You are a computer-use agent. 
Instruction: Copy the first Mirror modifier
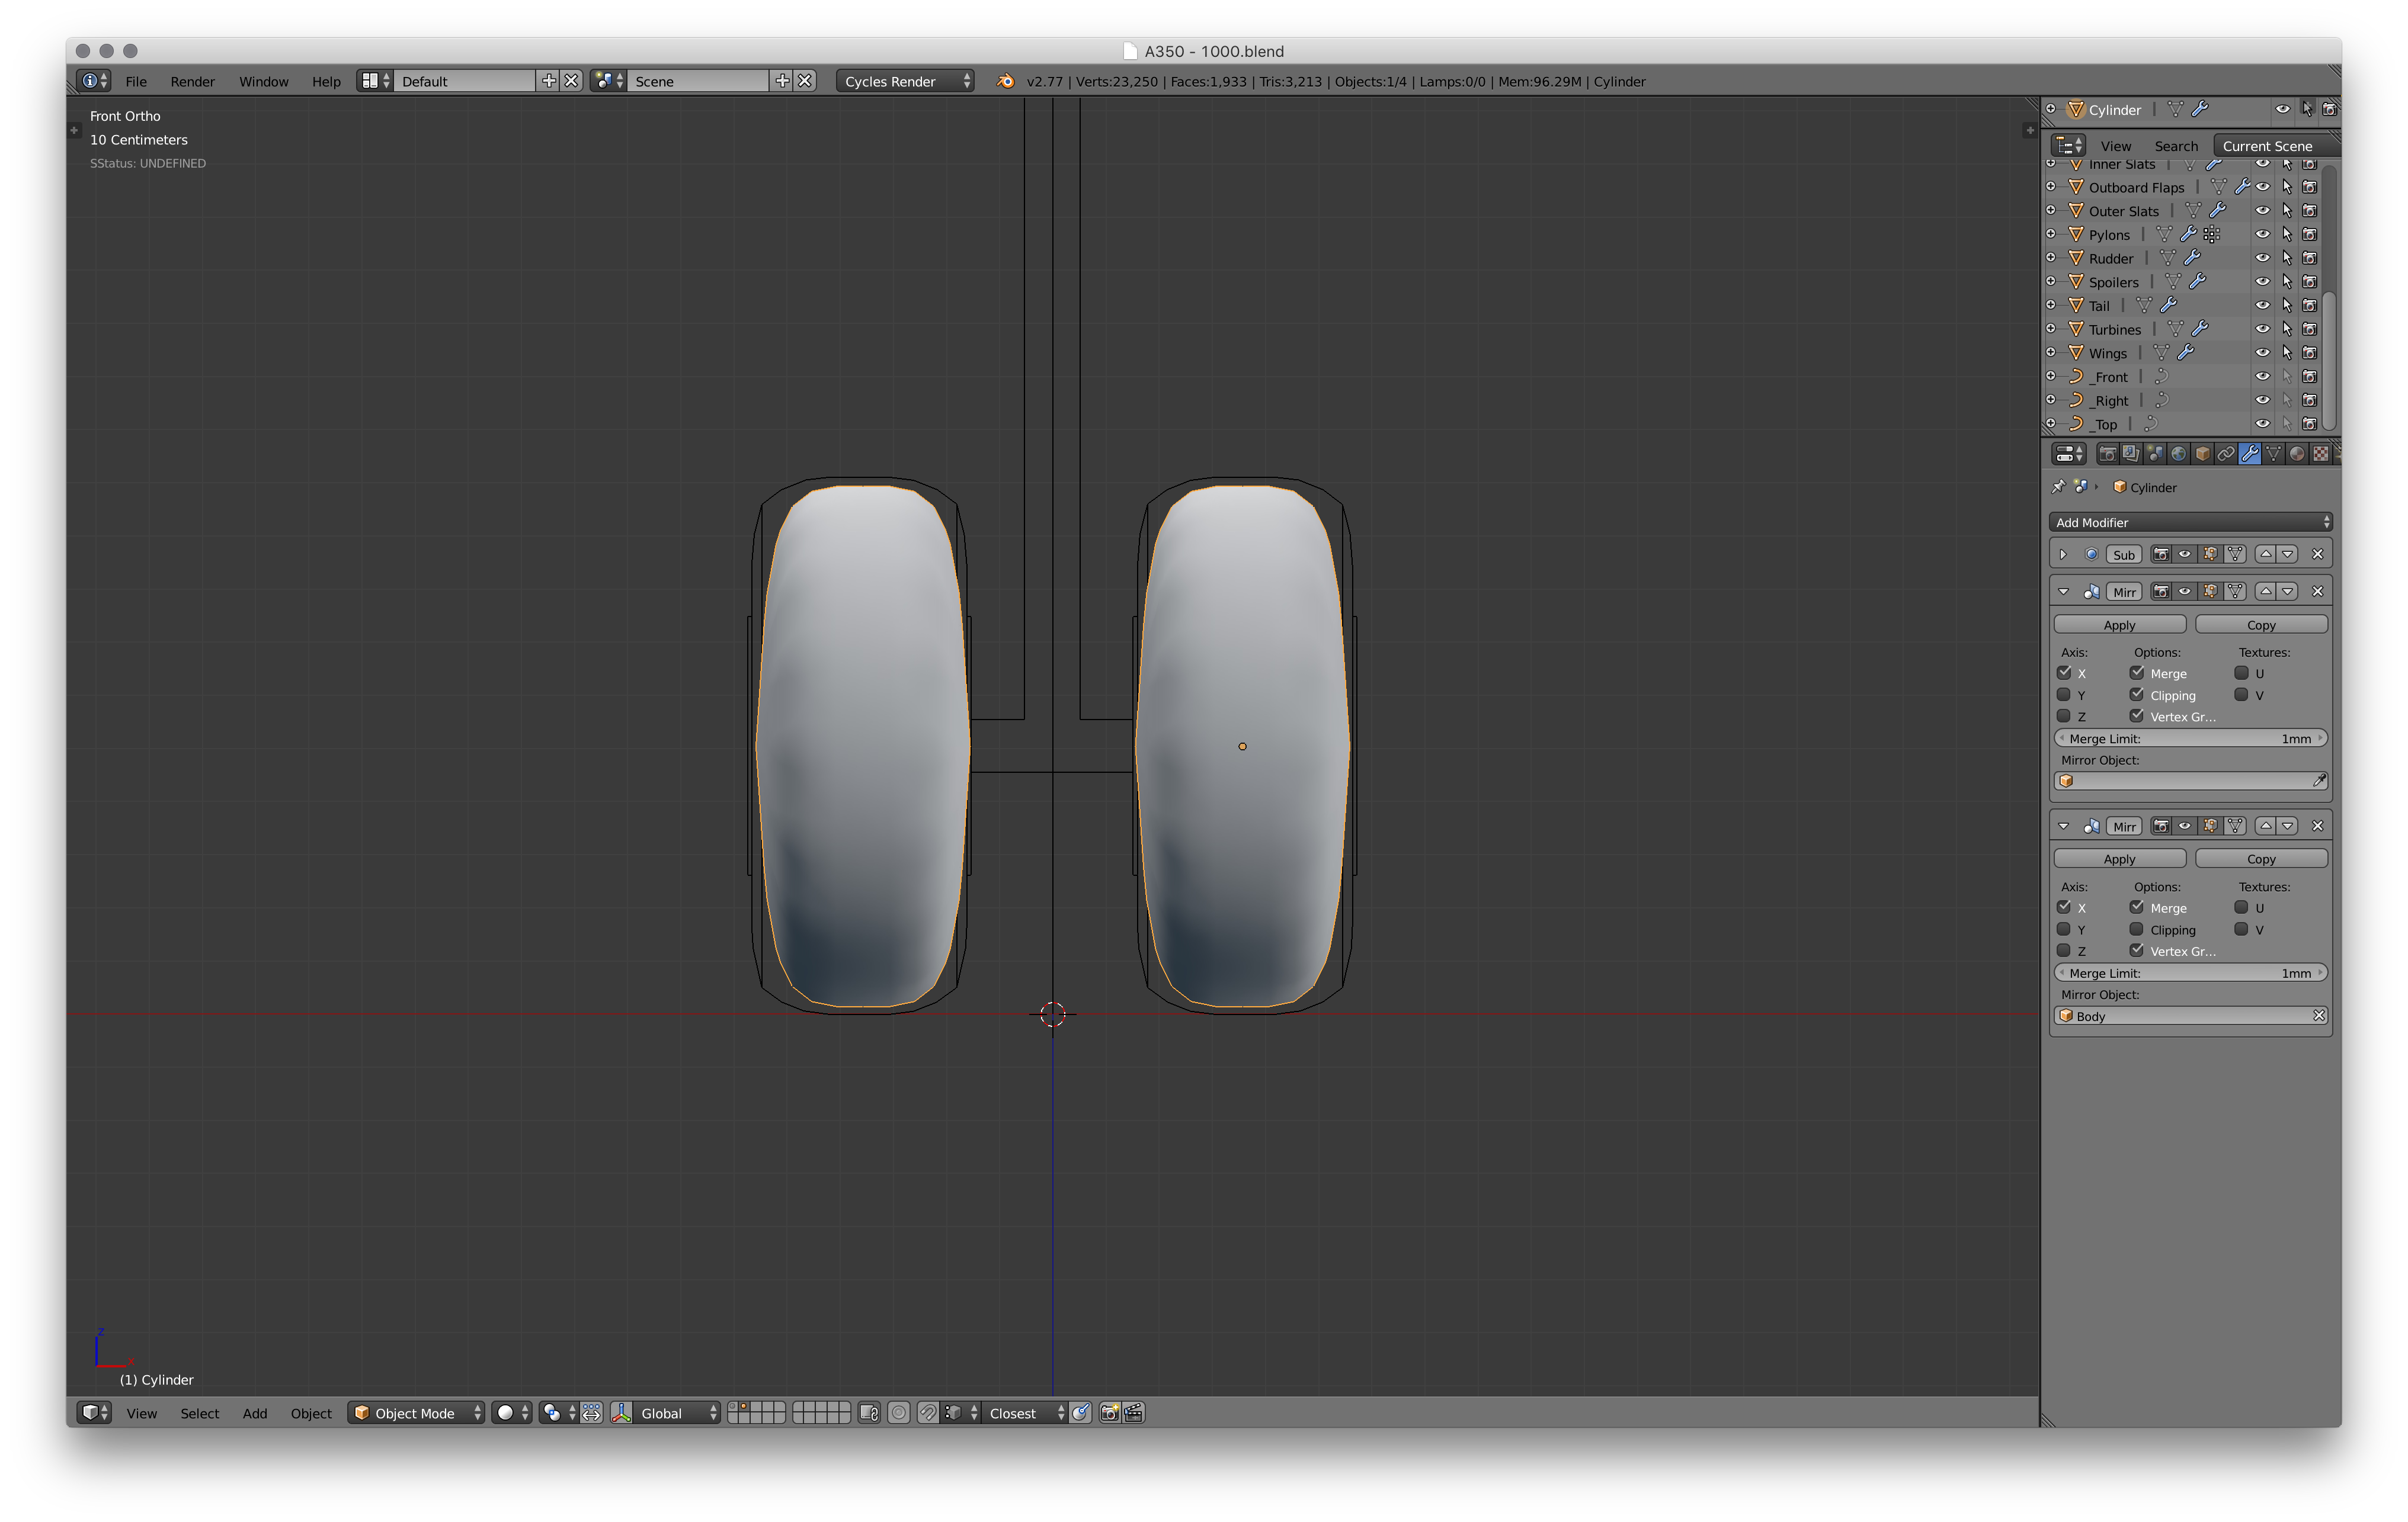click(x=2261, y=625)
